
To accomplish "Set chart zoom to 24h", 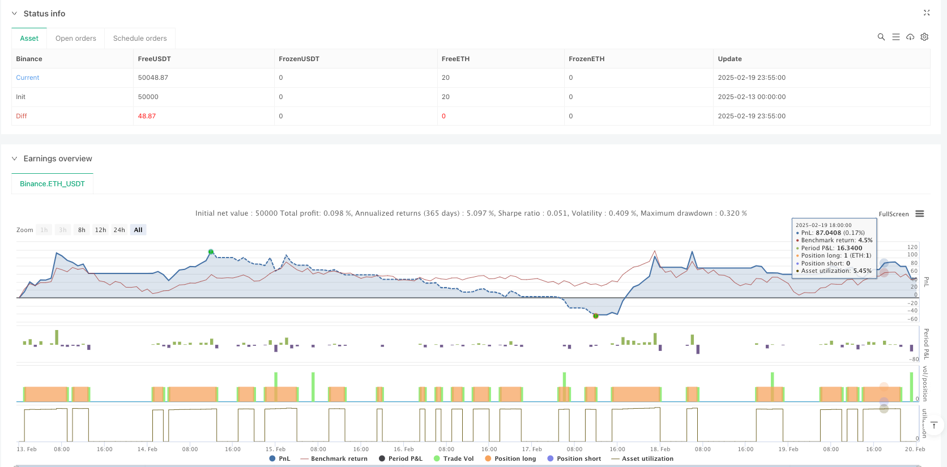I will click(x=119, y=230).
